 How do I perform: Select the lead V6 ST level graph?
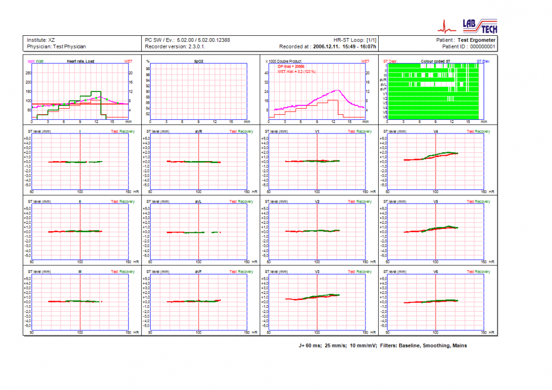click(436, 301)
